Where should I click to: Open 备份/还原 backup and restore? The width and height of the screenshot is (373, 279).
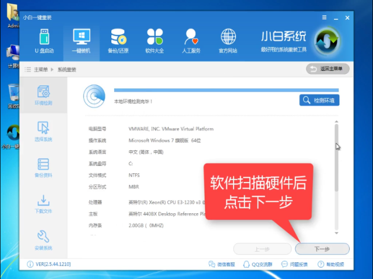tap(118, 41)
